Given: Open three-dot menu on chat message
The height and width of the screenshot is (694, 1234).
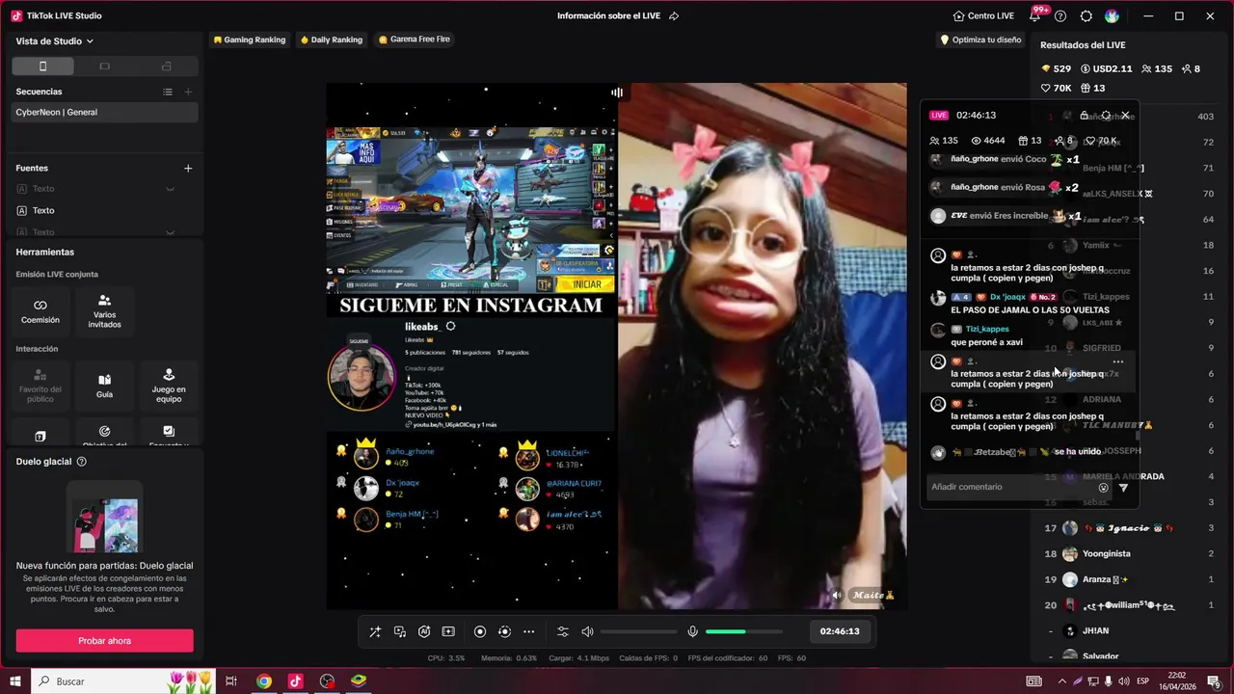Looking at the screenshot, I should tap(1118, 361).
